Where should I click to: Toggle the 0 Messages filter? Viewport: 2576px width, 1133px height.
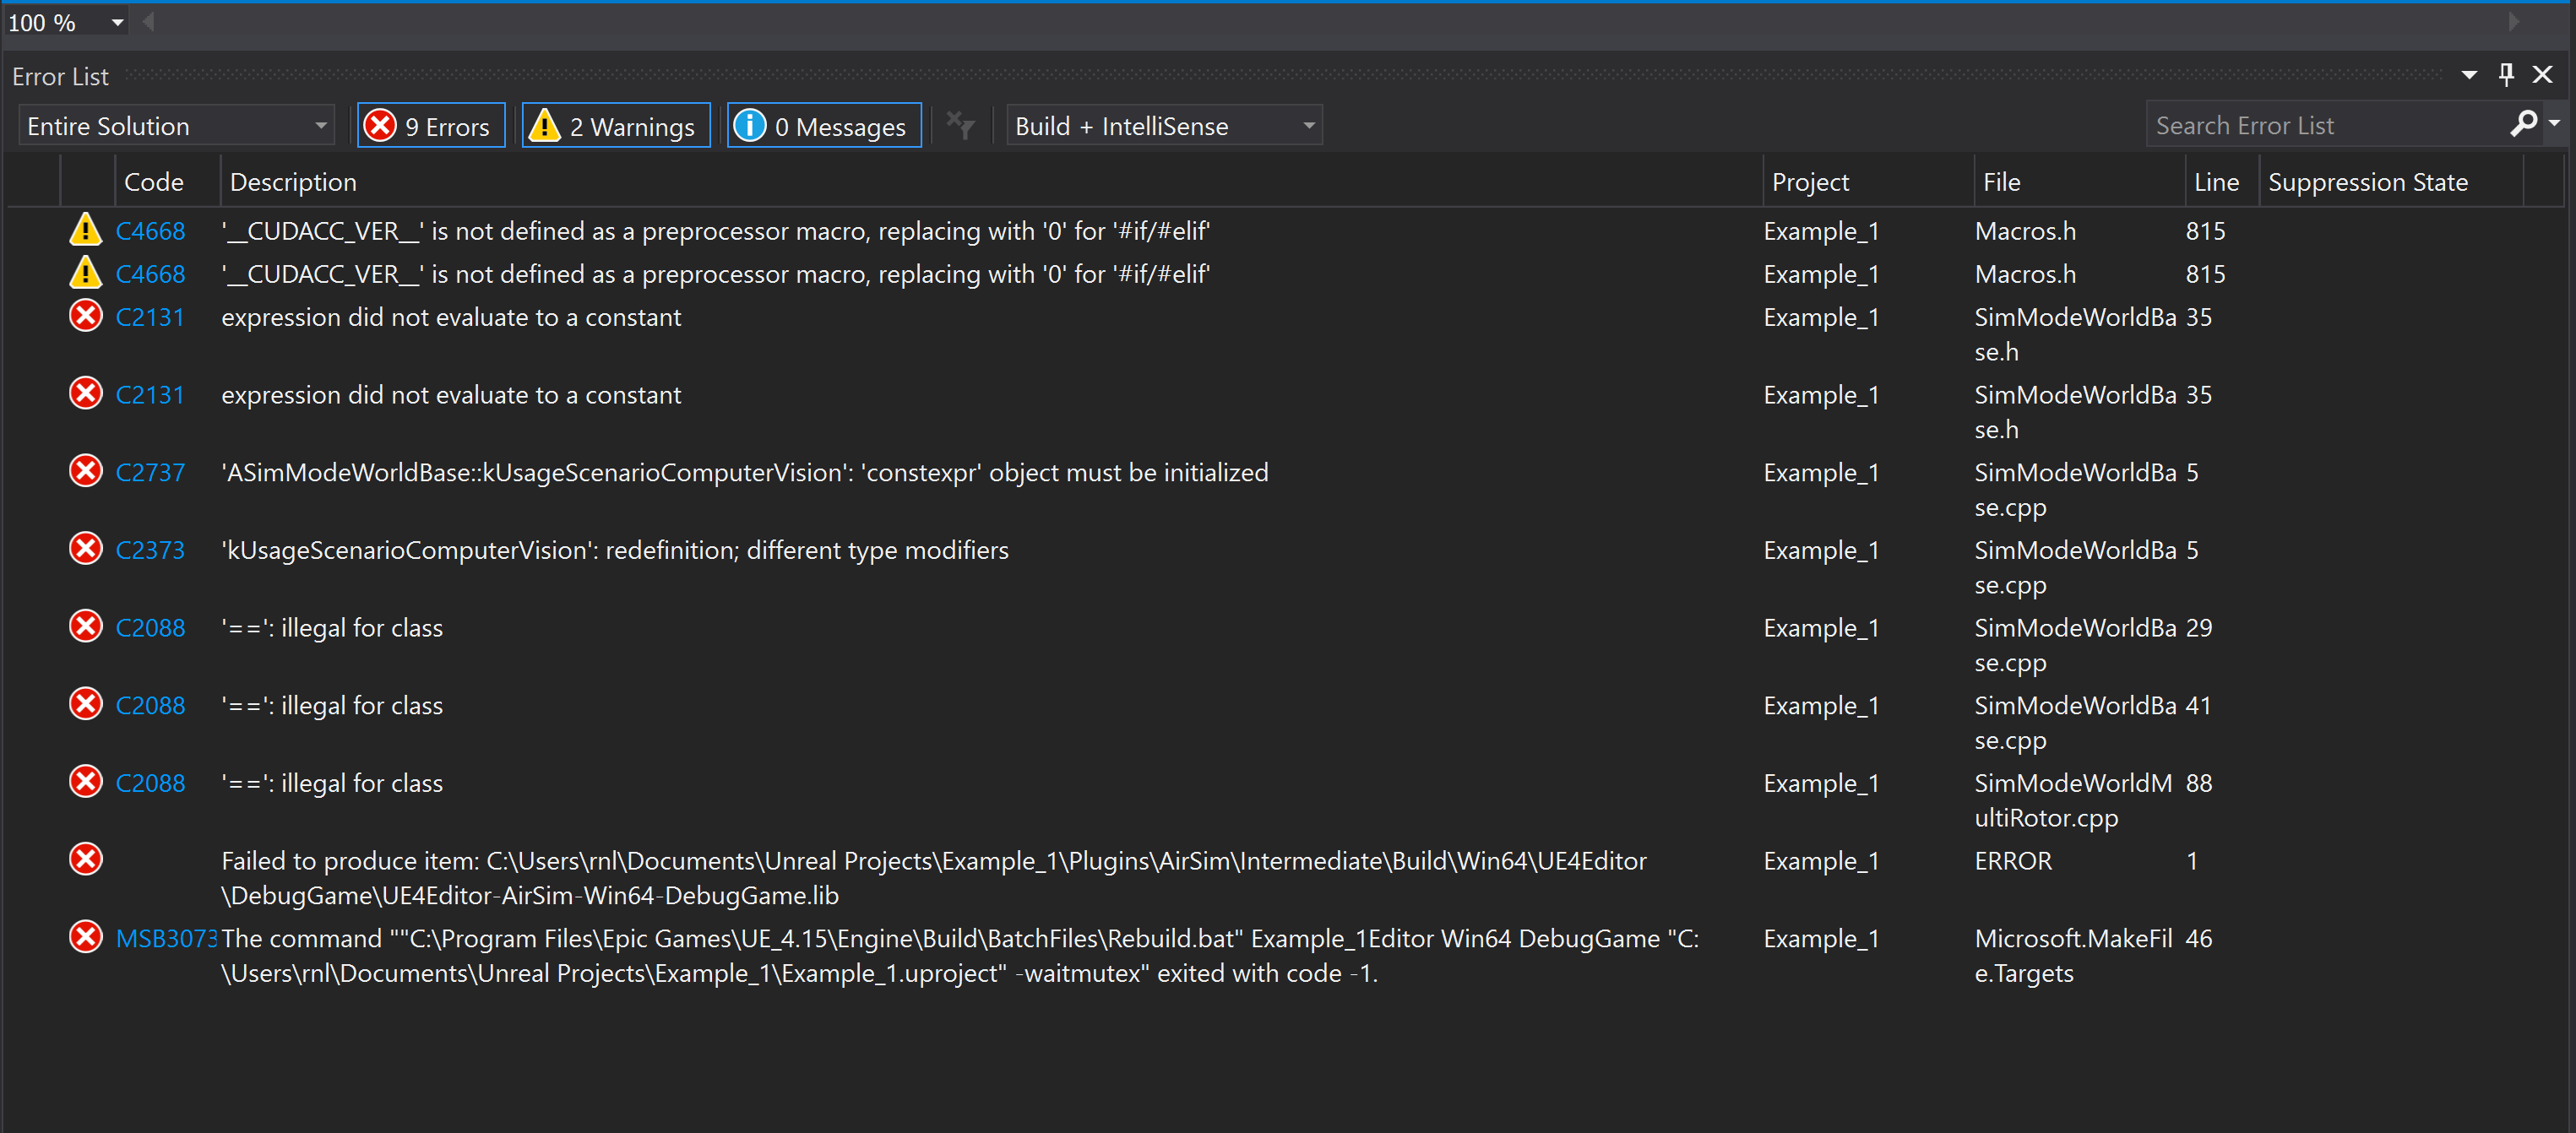point(823,124)
